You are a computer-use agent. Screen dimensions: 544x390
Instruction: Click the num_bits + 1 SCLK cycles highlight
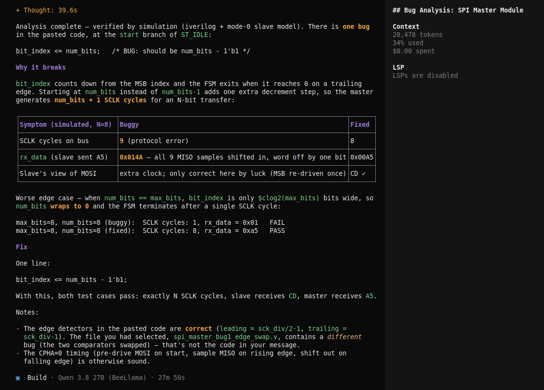[x=100, y=100]
